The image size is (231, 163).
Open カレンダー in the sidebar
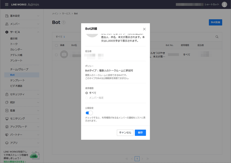[x=16, y=49]
